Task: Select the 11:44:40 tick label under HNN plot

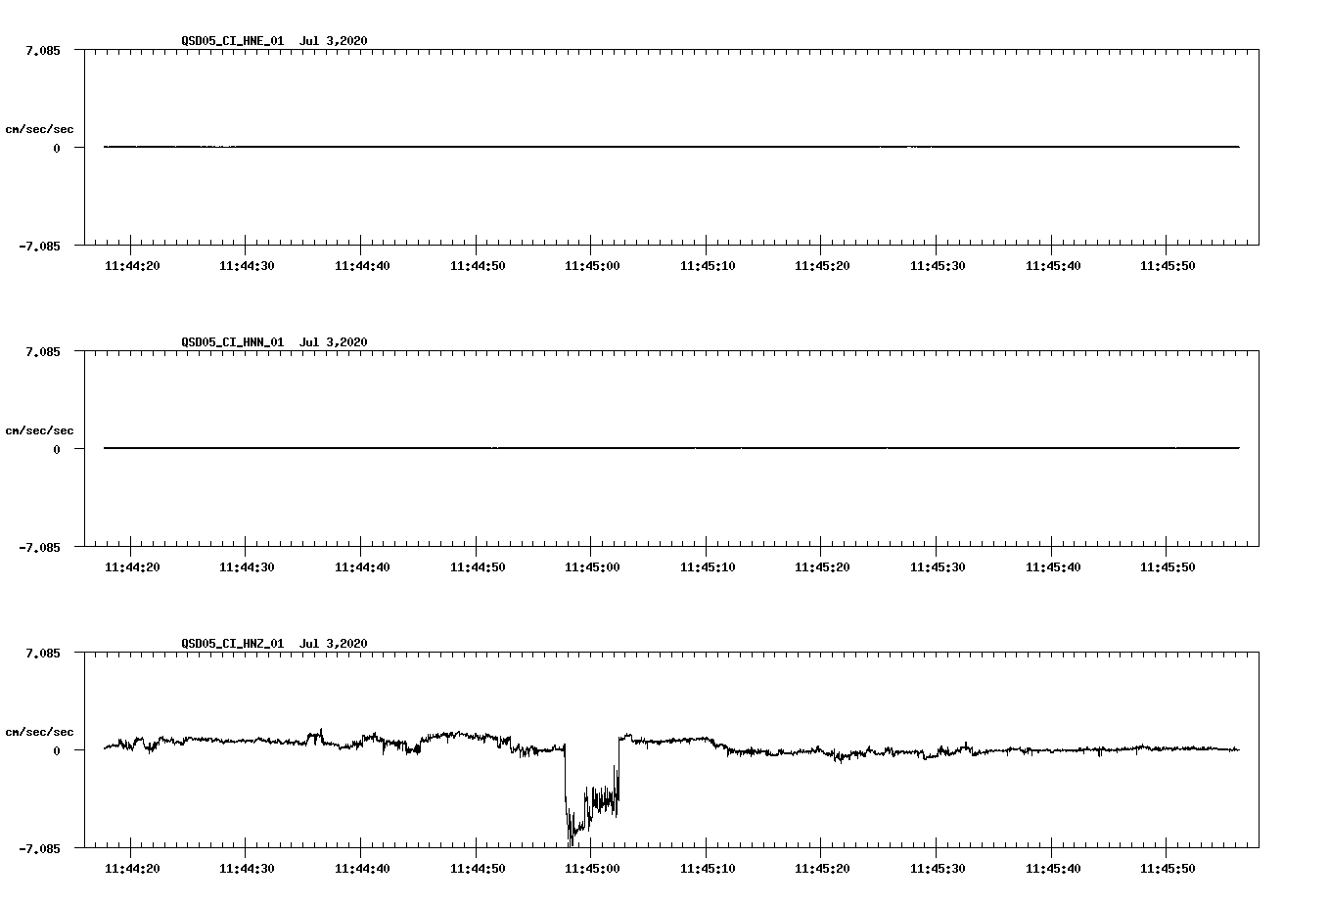Action: (362, 567)
